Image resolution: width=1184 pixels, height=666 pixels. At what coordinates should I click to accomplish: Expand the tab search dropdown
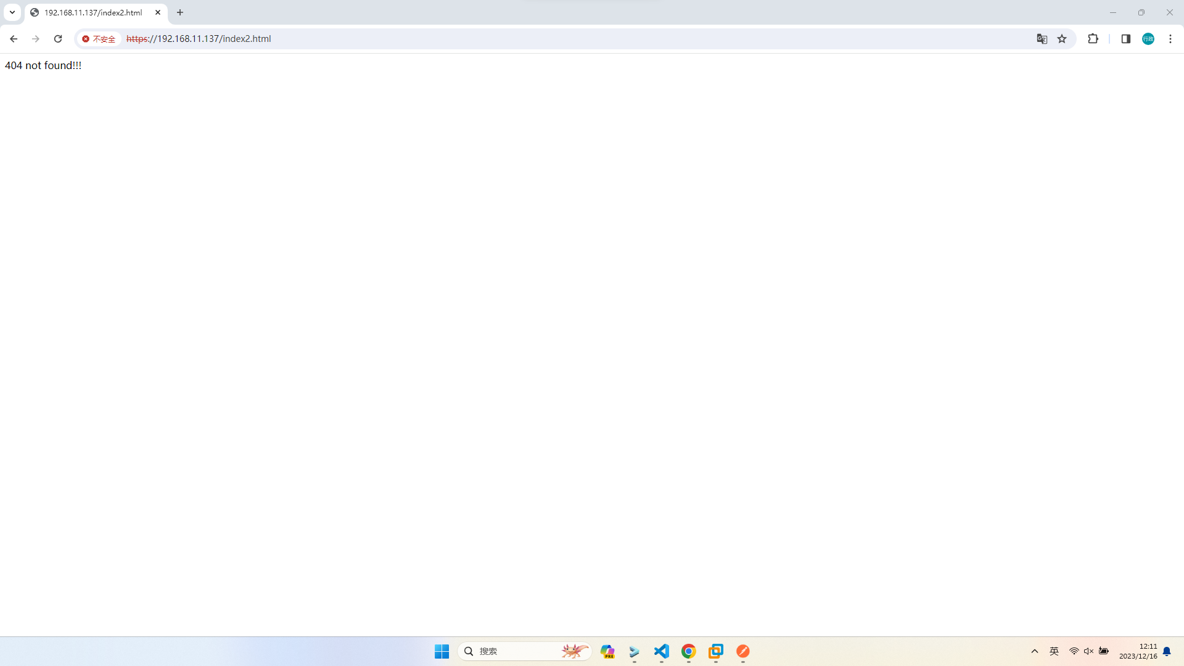pyautogui.click(x=12, y=12)
